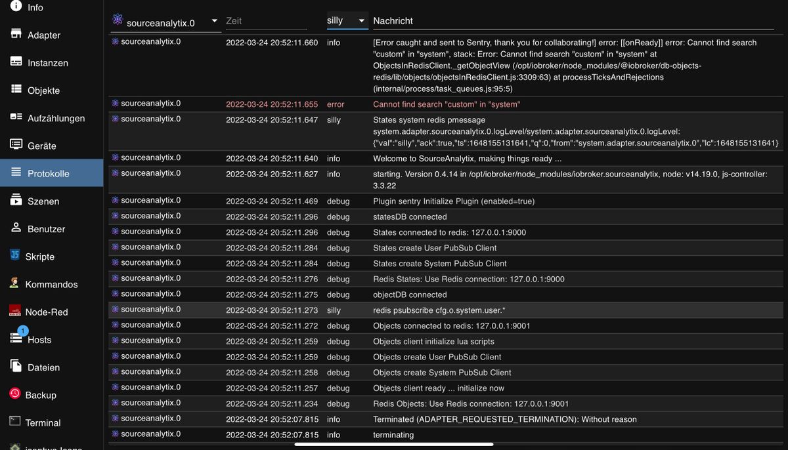This screenshot has width=788, height=450.
Task: Click the 'starting. Version 0.4.14' message
Action: pos(570,180)
